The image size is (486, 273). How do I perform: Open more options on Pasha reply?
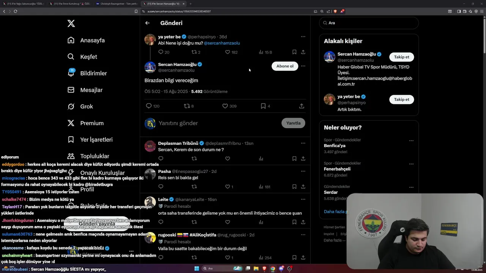click(x=303, y=171)
